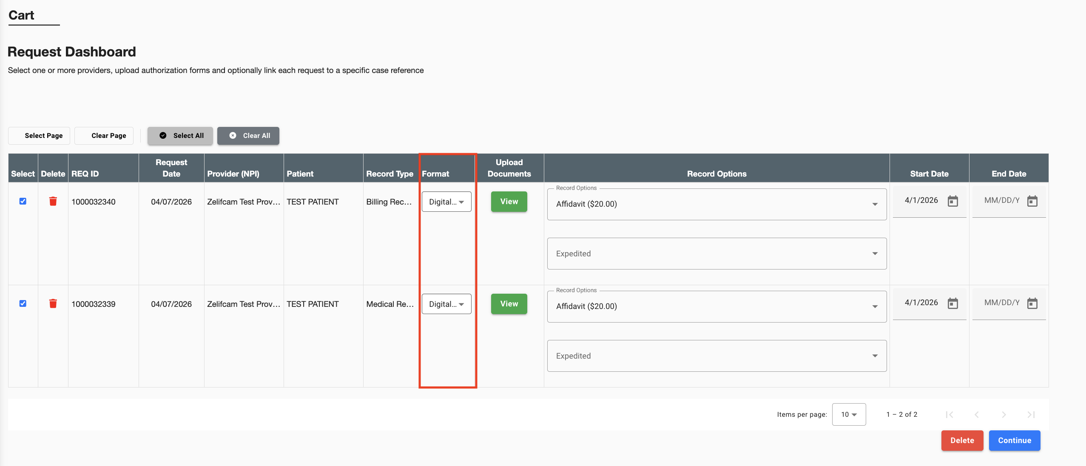Screen dimensions: 1086x466
Task: Open Start Date calendar for request 1000032340
Action: 953,201
